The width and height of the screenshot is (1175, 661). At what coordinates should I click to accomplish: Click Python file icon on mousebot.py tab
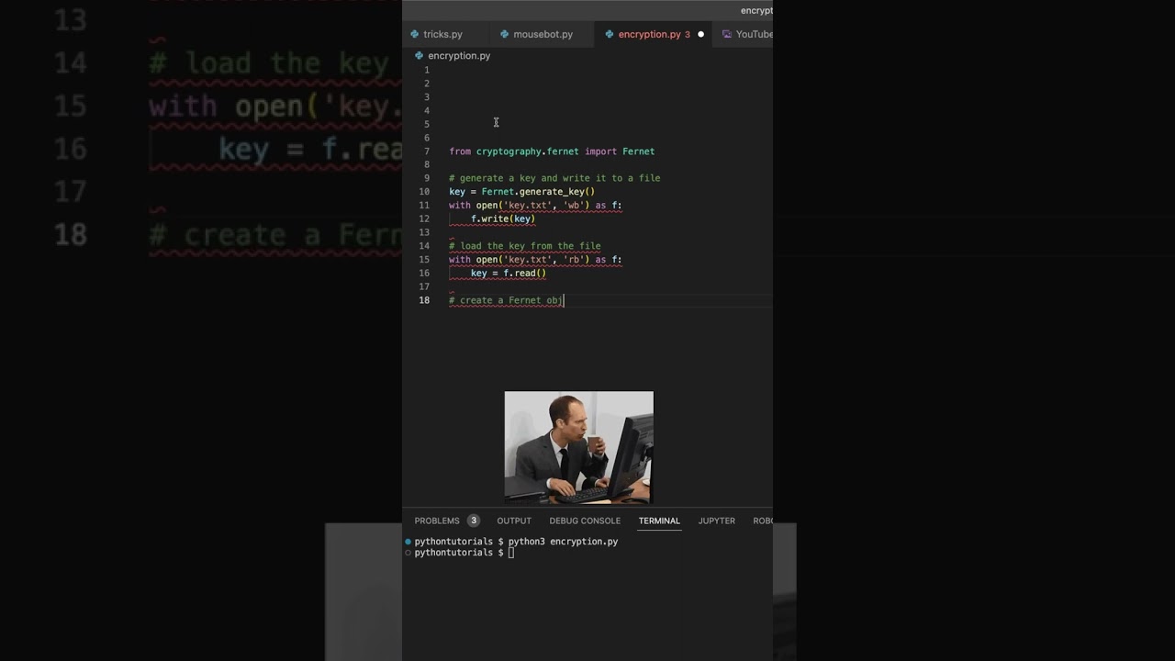pyautogui.click(x=505, y=34)
